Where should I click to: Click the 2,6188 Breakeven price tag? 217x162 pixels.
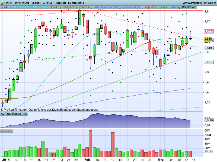pyautogui.click(x=209, y=48)
